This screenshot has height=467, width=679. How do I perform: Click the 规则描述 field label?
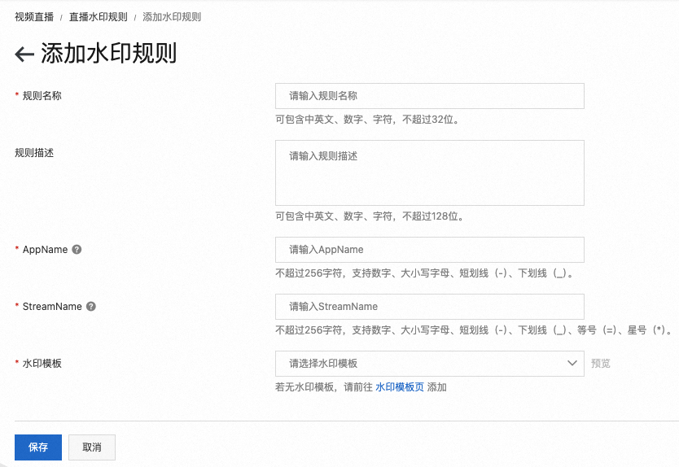point(34,152)
